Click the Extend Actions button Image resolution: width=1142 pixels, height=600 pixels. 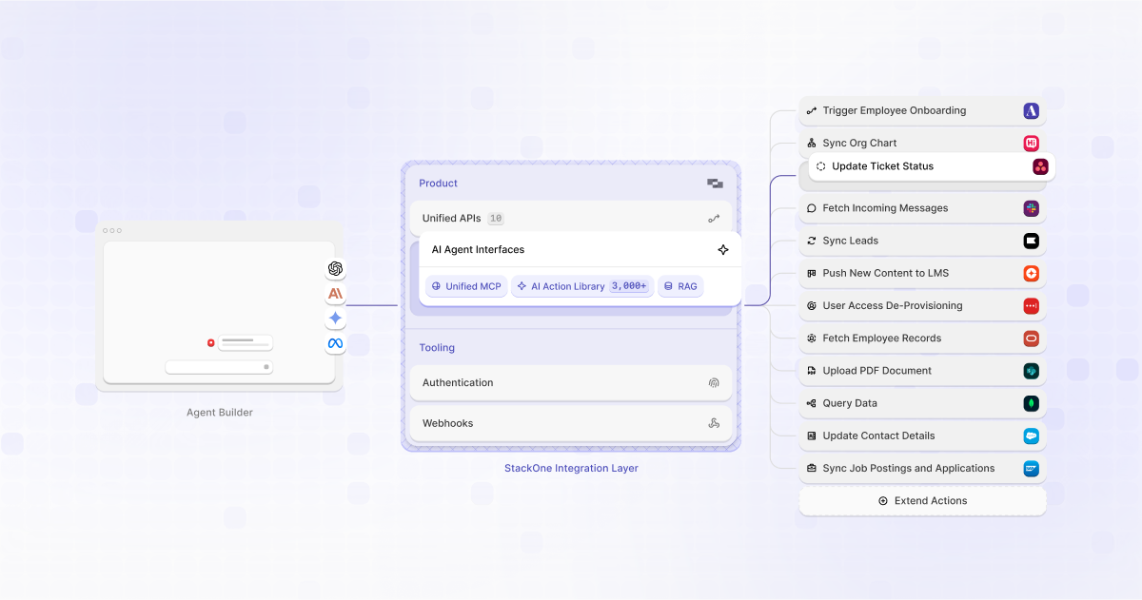click(x=921, y=500)
